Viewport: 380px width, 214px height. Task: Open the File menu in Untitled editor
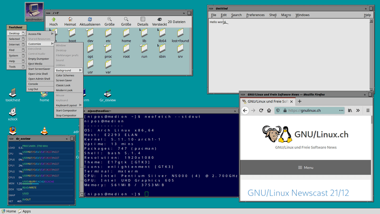pos(213,15)
